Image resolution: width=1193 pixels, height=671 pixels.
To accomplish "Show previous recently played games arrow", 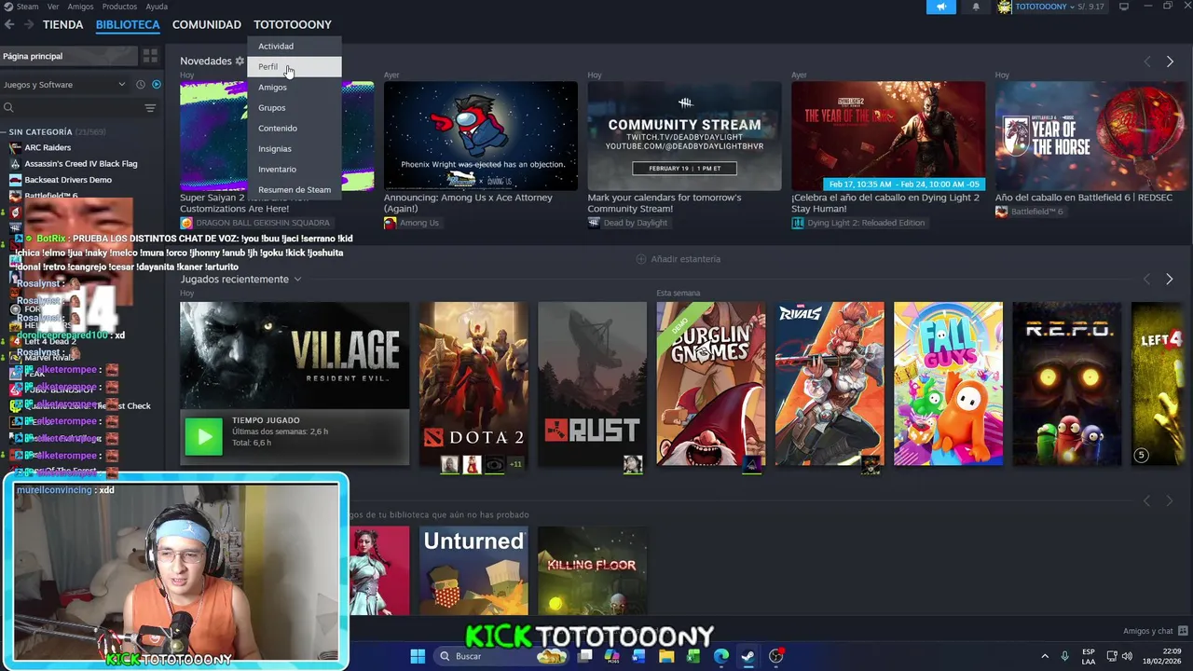I will [1147, 279].
